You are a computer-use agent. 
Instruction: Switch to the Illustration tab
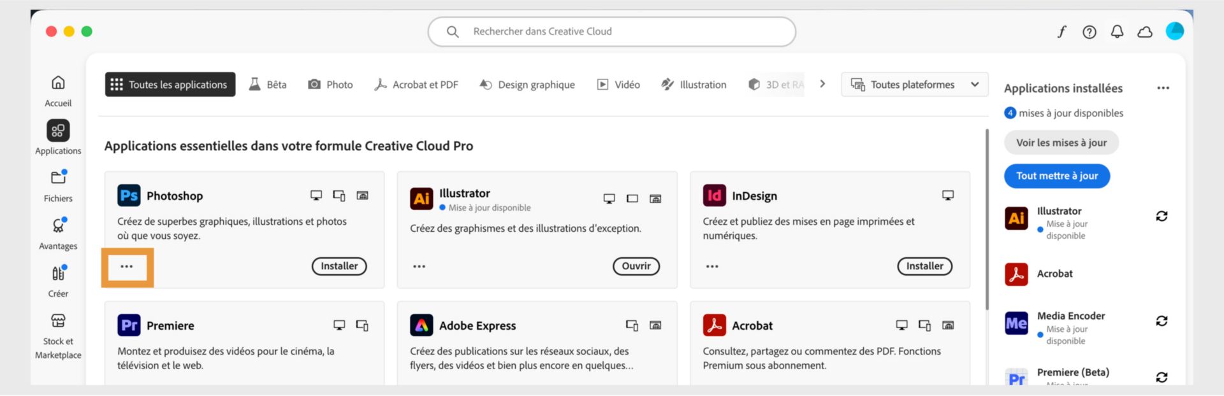(694, 84)
